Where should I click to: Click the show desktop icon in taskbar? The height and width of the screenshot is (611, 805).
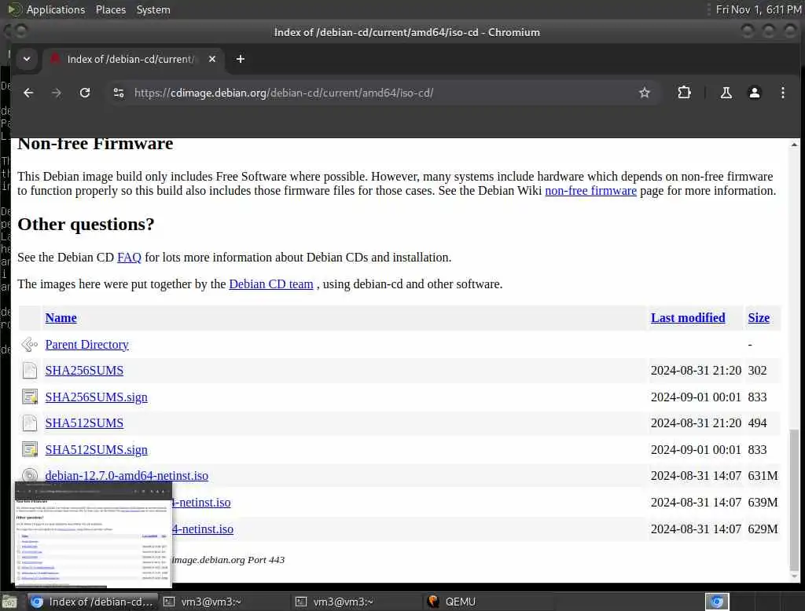(9, 602)
